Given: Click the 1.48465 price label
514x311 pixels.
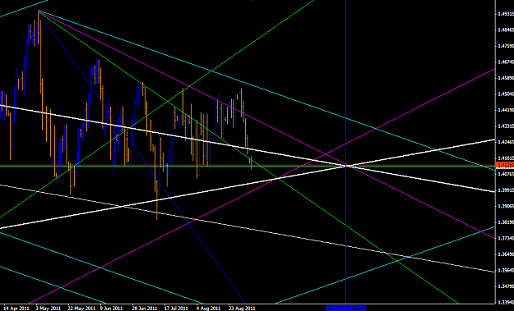Looking at the screenshot, I should [506, 30].
